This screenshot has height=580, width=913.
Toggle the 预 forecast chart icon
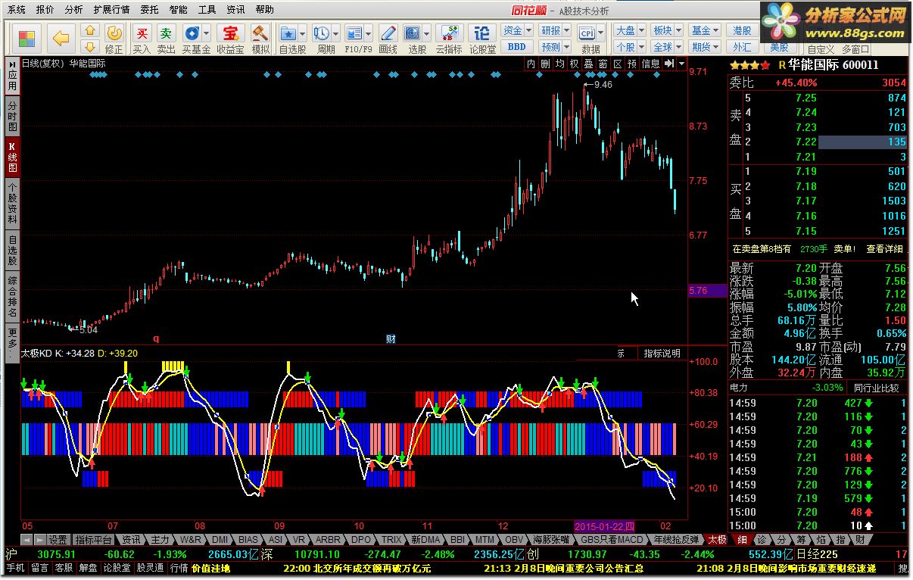(x=631, y=64)
